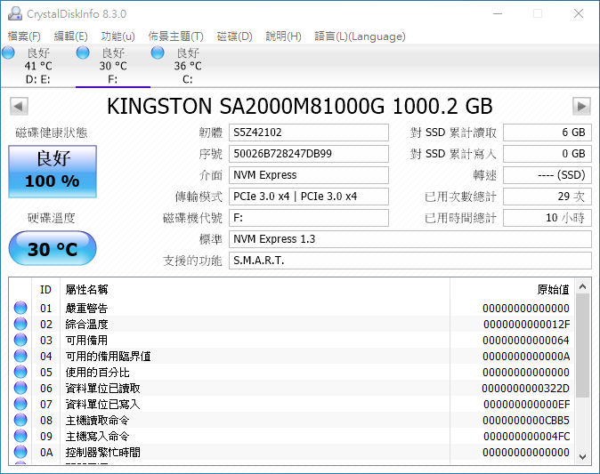Select the attribute row 可用的備用臨界值
Viewport: 600px width, 474px height.
pyautogui.click(x=292, y=357)
